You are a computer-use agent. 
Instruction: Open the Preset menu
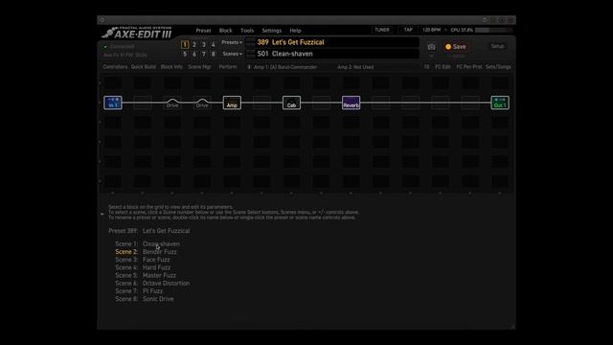(203, 31)
